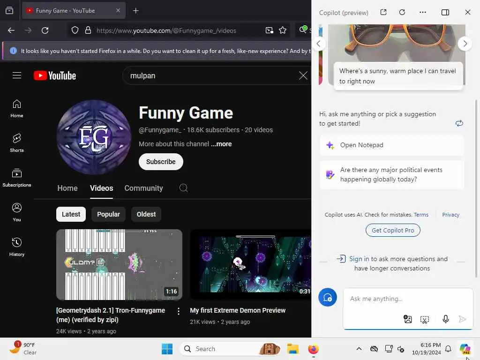Select the channel Videos tab
Viewport: 480px width, 360px height.
point(101,188)
